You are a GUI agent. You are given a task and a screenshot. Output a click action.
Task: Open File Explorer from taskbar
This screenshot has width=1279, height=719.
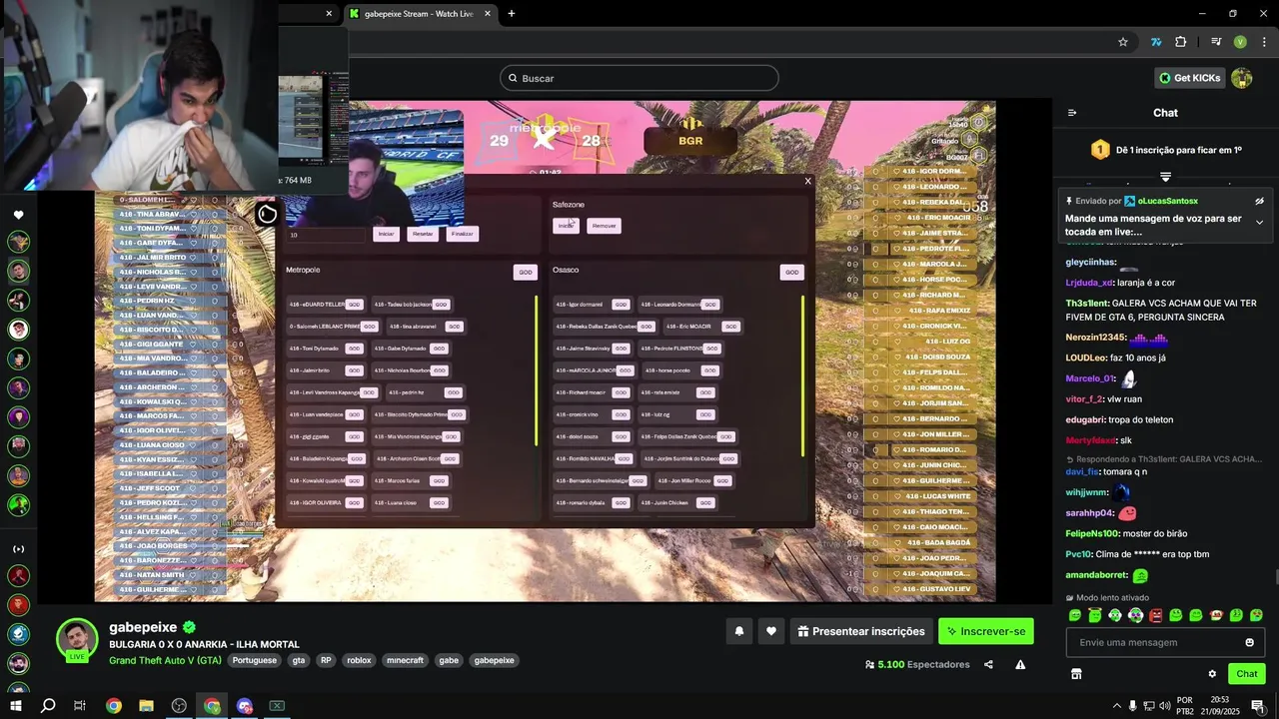coord(146,706)
